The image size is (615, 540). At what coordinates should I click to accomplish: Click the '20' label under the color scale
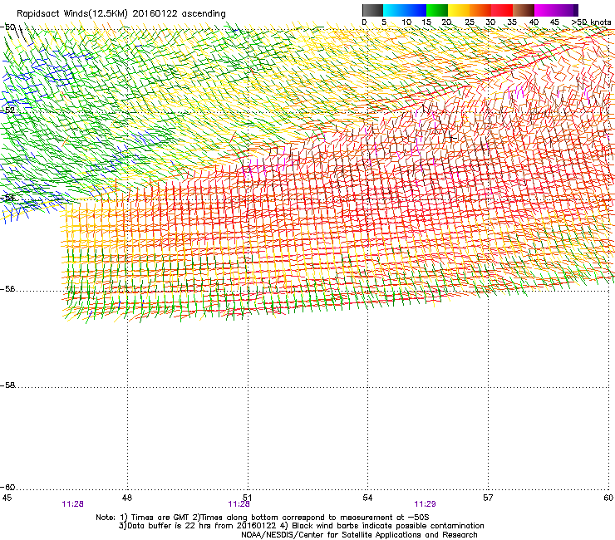(x=447, y=22)
